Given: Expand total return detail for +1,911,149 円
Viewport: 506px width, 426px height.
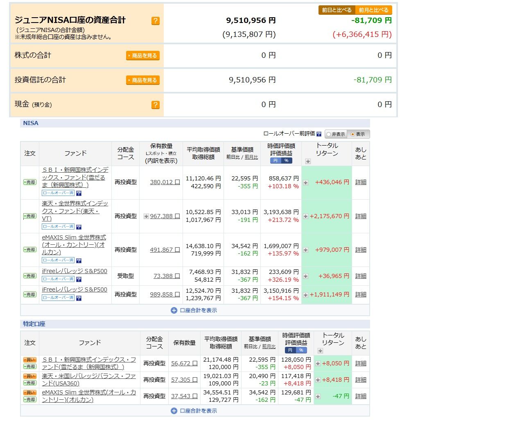Looking at the screenshot, I should coord(305,295).
